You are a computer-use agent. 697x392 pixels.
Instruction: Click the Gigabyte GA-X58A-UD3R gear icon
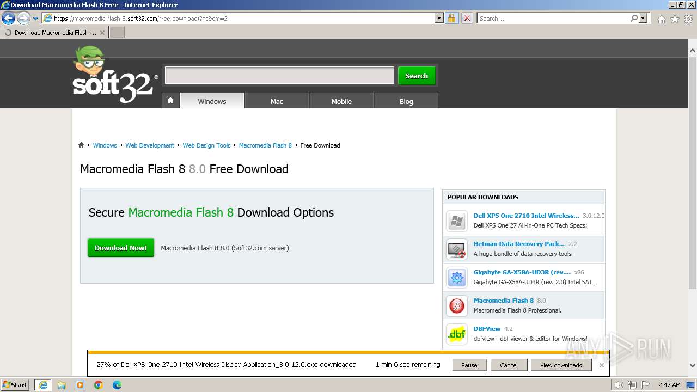[457, 278]
